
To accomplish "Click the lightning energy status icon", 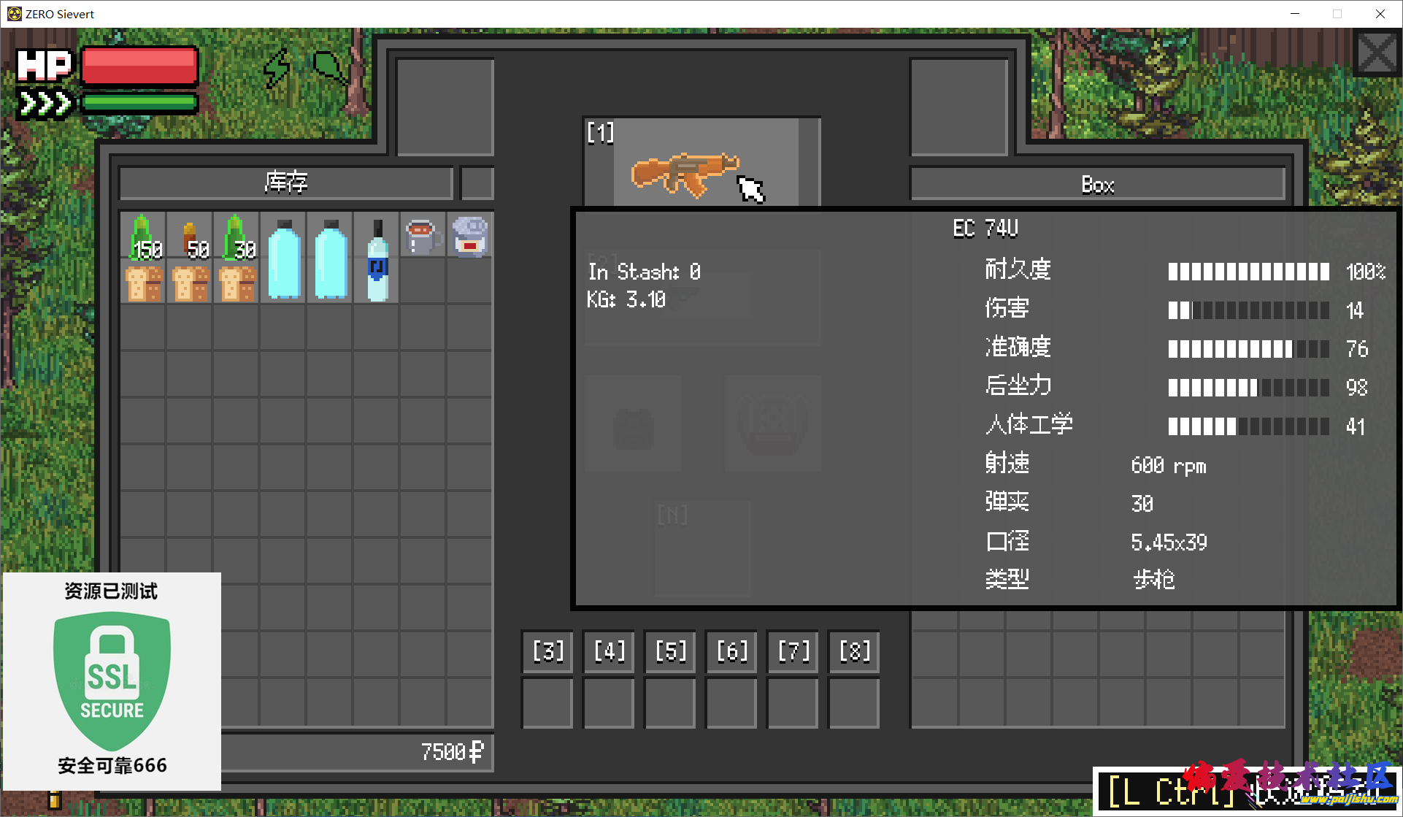I will point(277,69).
